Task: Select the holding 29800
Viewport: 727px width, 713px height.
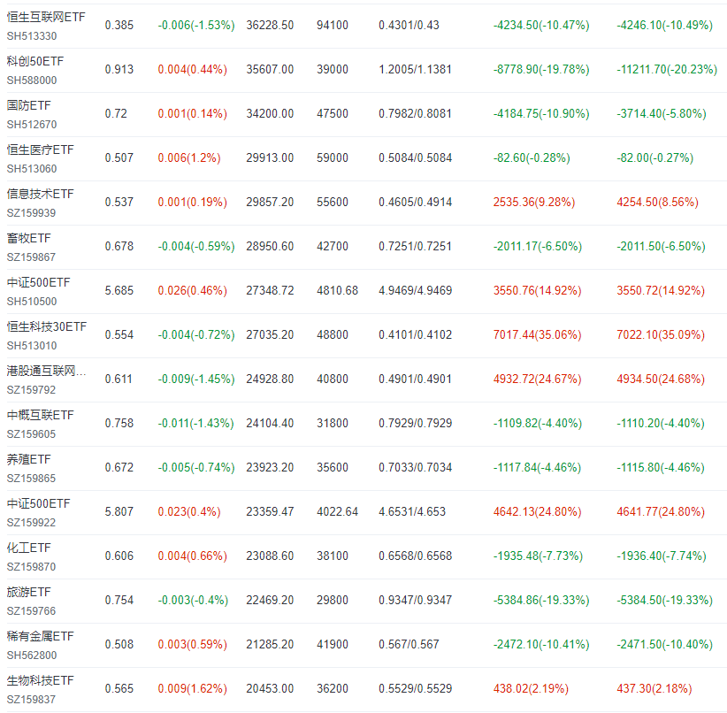Action: [333, 601]
